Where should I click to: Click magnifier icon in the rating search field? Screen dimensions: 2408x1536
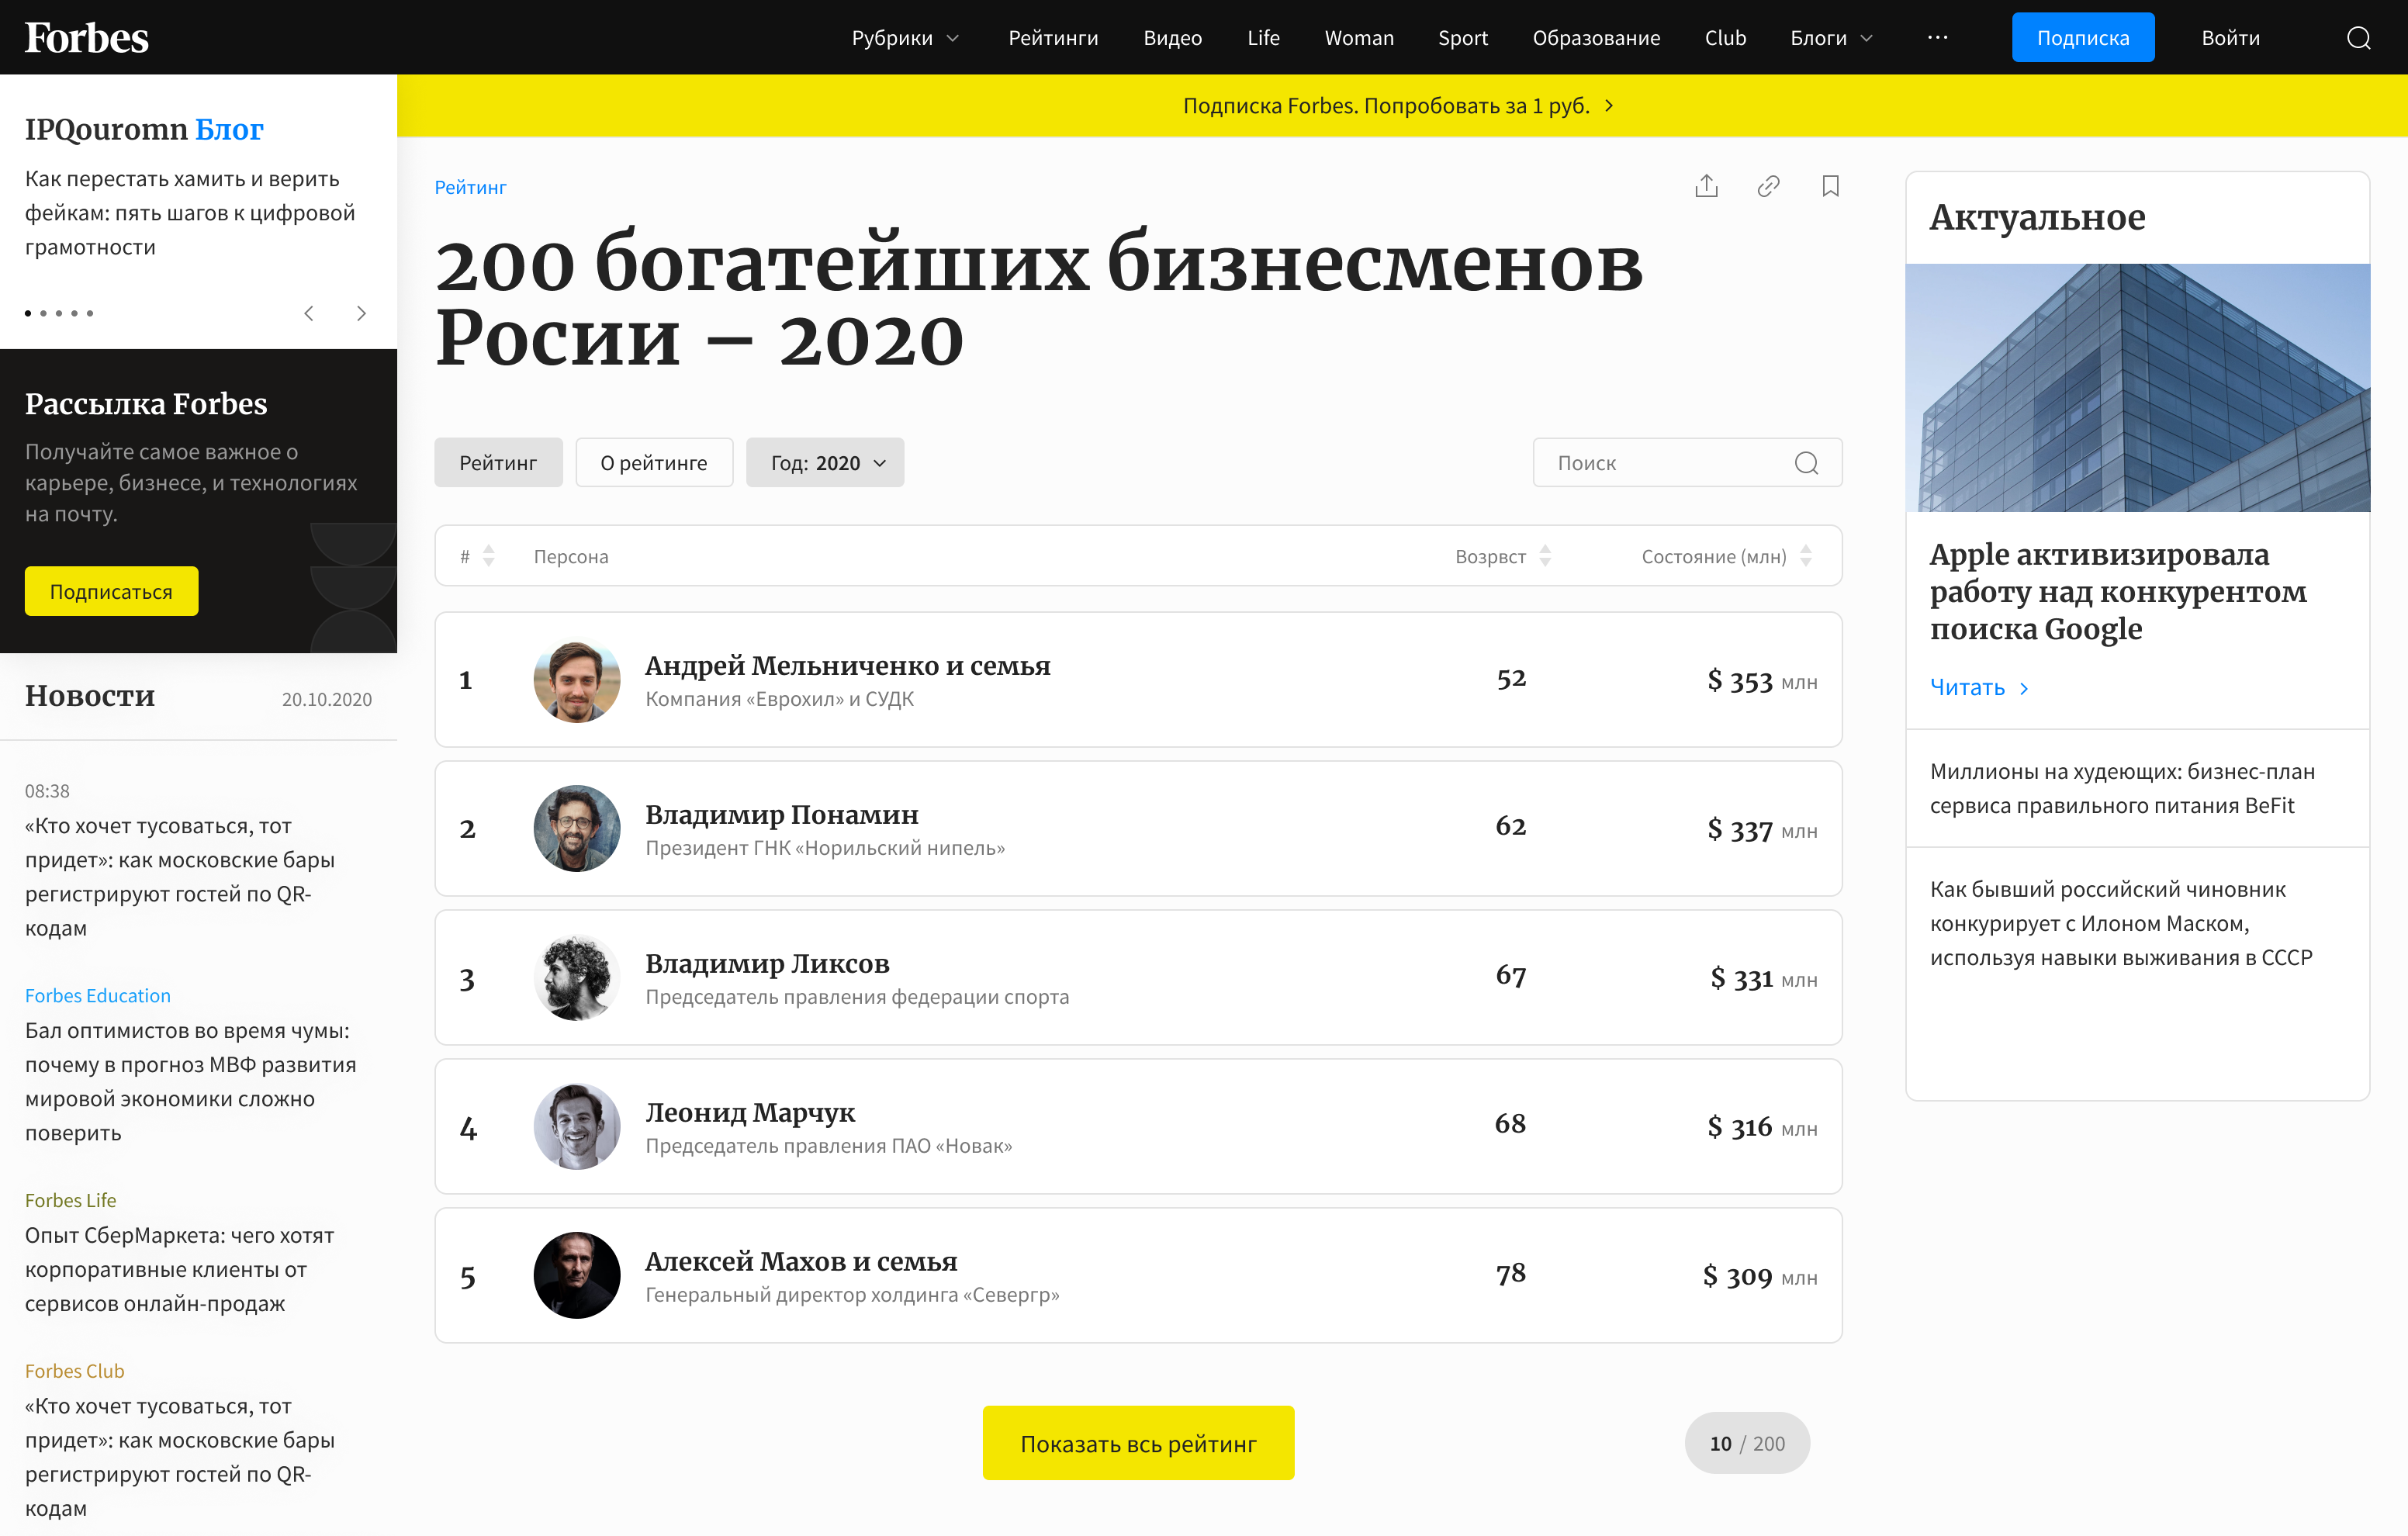click(1806, 463)
